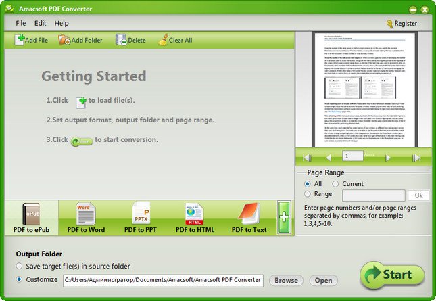Select the PDF to PPT conversion format
The image size is (436, 301).
(x=141, y=218)
